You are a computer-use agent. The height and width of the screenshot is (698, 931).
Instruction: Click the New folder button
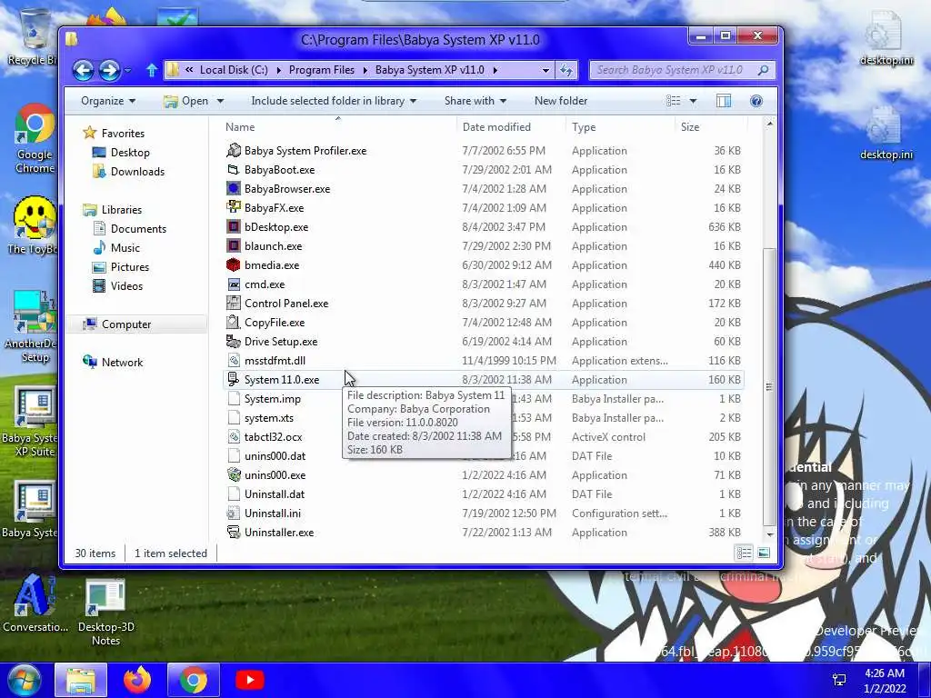(x=560, y=101)
